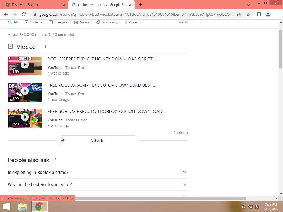Click the scrollbar down arrow
The height and width of the screenshot is (212, 283).
tap(281, 194)
